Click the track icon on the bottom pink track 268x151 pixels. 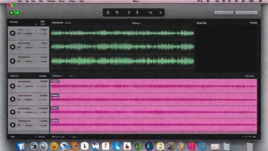click(13, 125)
